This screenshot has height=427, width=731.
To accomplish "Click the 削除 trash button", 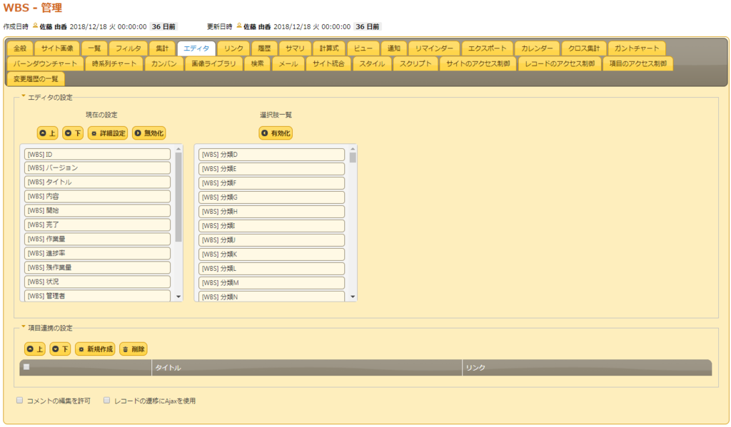I will pos(133,349).
